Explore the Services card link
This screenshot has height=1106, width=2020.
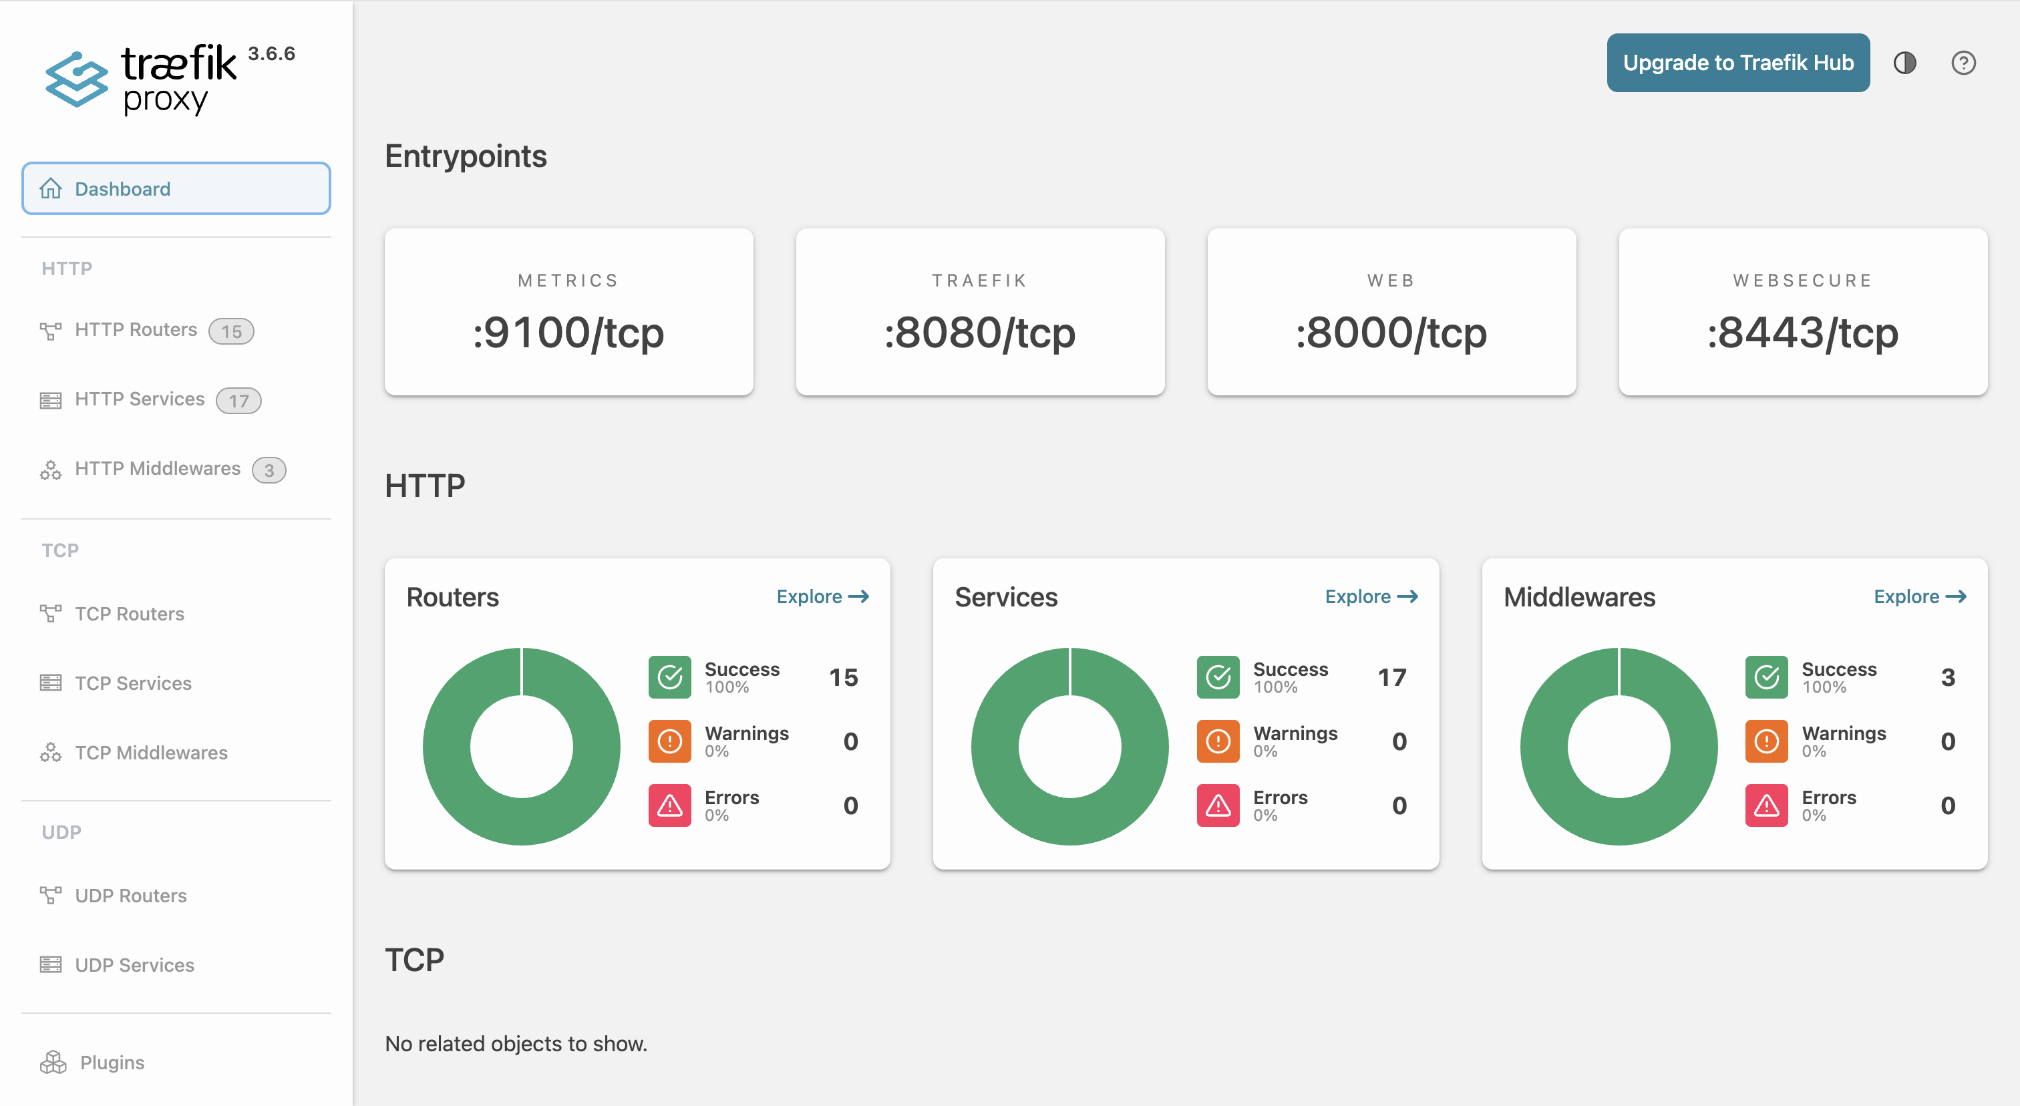pyautogui.click(x=1371, y=596)
